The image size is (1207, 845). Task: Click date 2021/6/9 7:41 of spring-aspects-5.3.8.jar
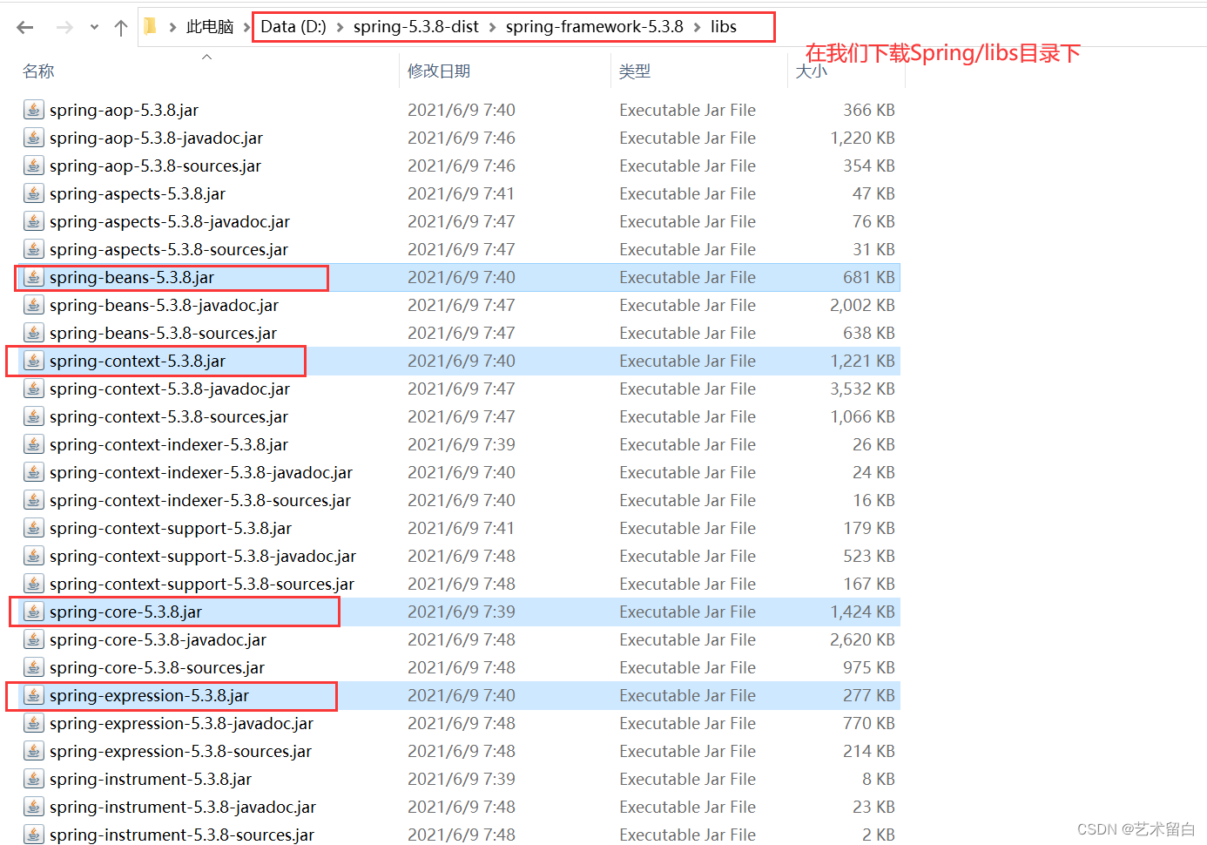pos(461,193)
